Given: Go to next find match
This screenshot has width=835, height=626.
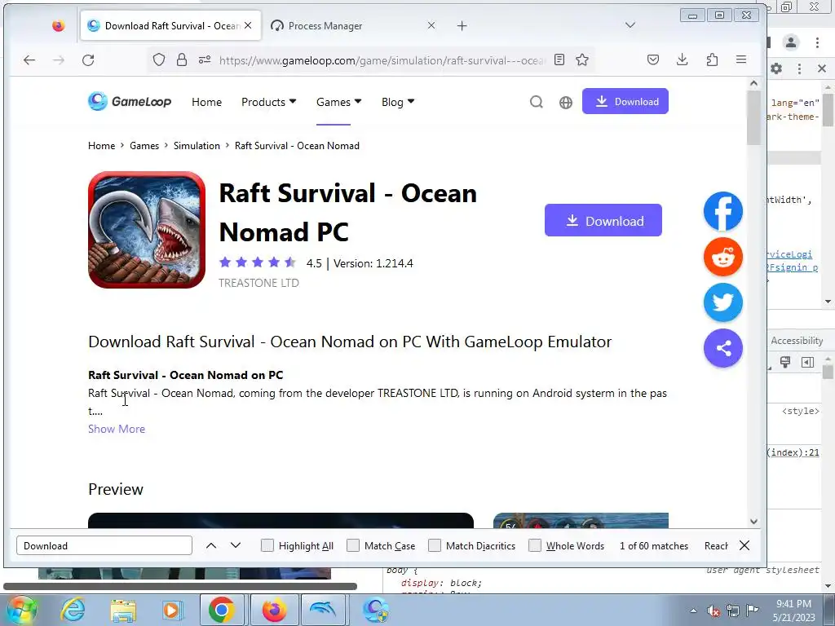Looking at the screenshot, I should tap(236, 545).
